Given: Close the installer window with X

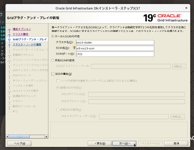Looking at the screenshot, I should click(x=186, y=8).
